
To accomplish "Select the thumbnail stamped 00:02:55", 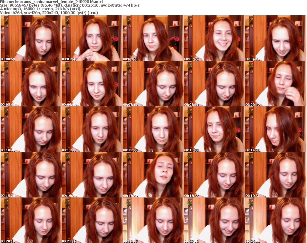I will tap(153, 38).
